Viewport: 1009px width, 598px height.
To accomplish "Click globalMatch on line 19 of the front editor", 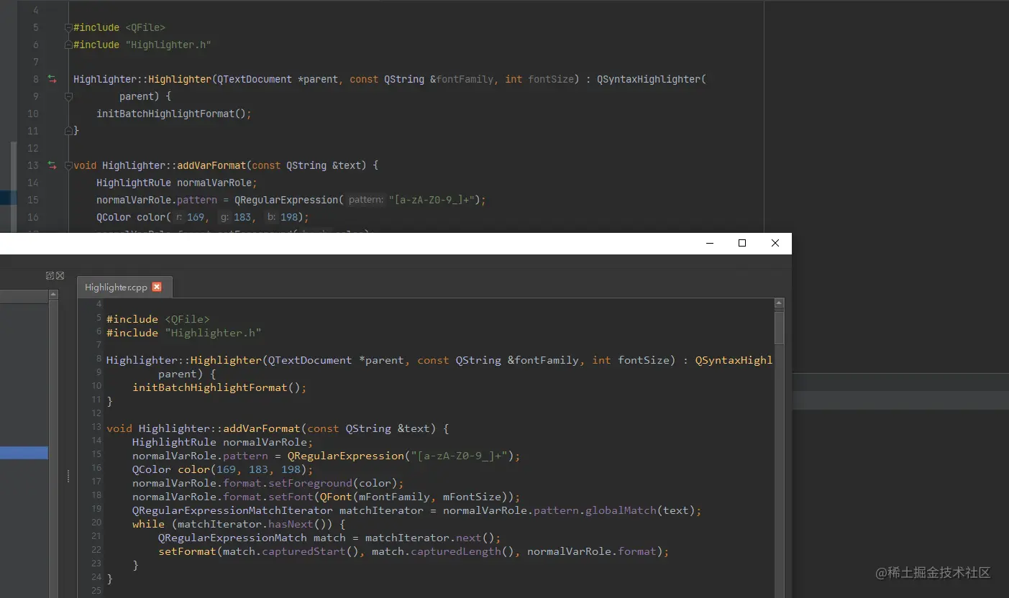I will click(621, 510).
